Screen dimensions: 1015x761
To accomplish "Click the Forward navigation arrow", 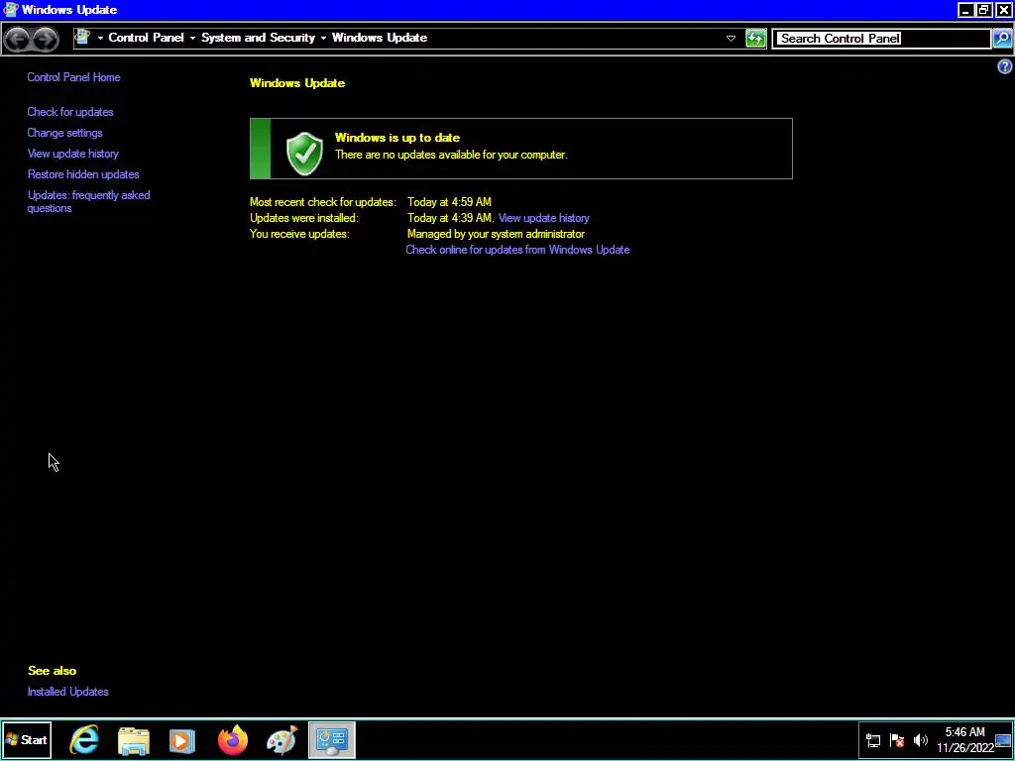I will pos(45,39).
